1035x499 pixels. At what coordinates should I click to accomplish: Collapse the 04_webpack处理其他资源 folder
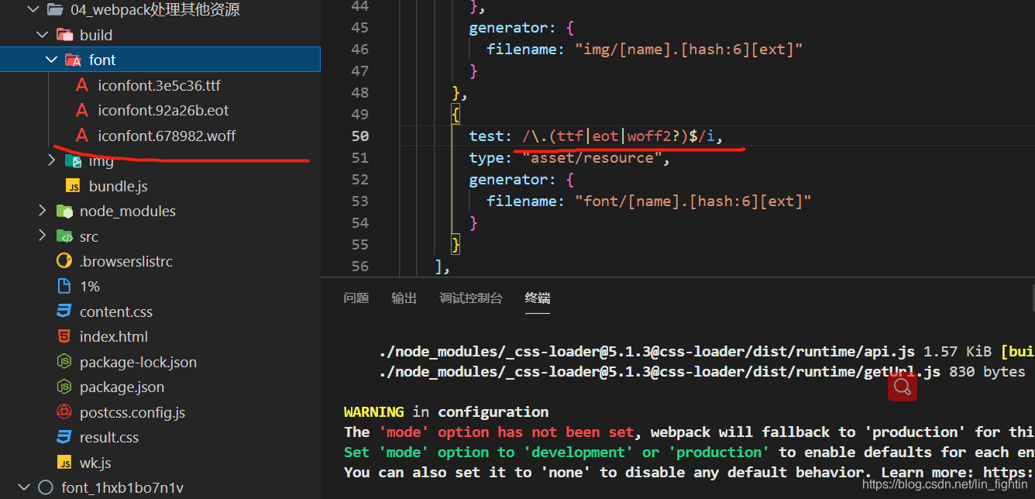(32, 10)
